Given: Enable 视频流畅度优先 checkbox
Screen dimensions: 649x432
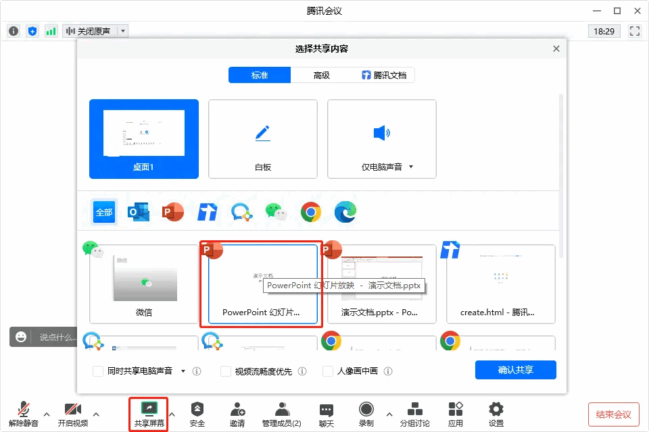Looking at the screenshot, I should point(226,371).
